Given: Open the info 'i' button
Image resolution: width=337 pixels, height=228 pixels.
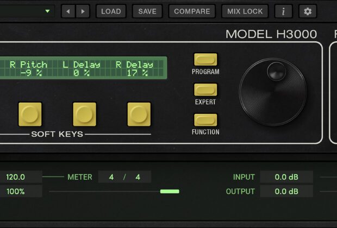Looking at the screenshot, I should pyautogui.click(x=283, y=11).
